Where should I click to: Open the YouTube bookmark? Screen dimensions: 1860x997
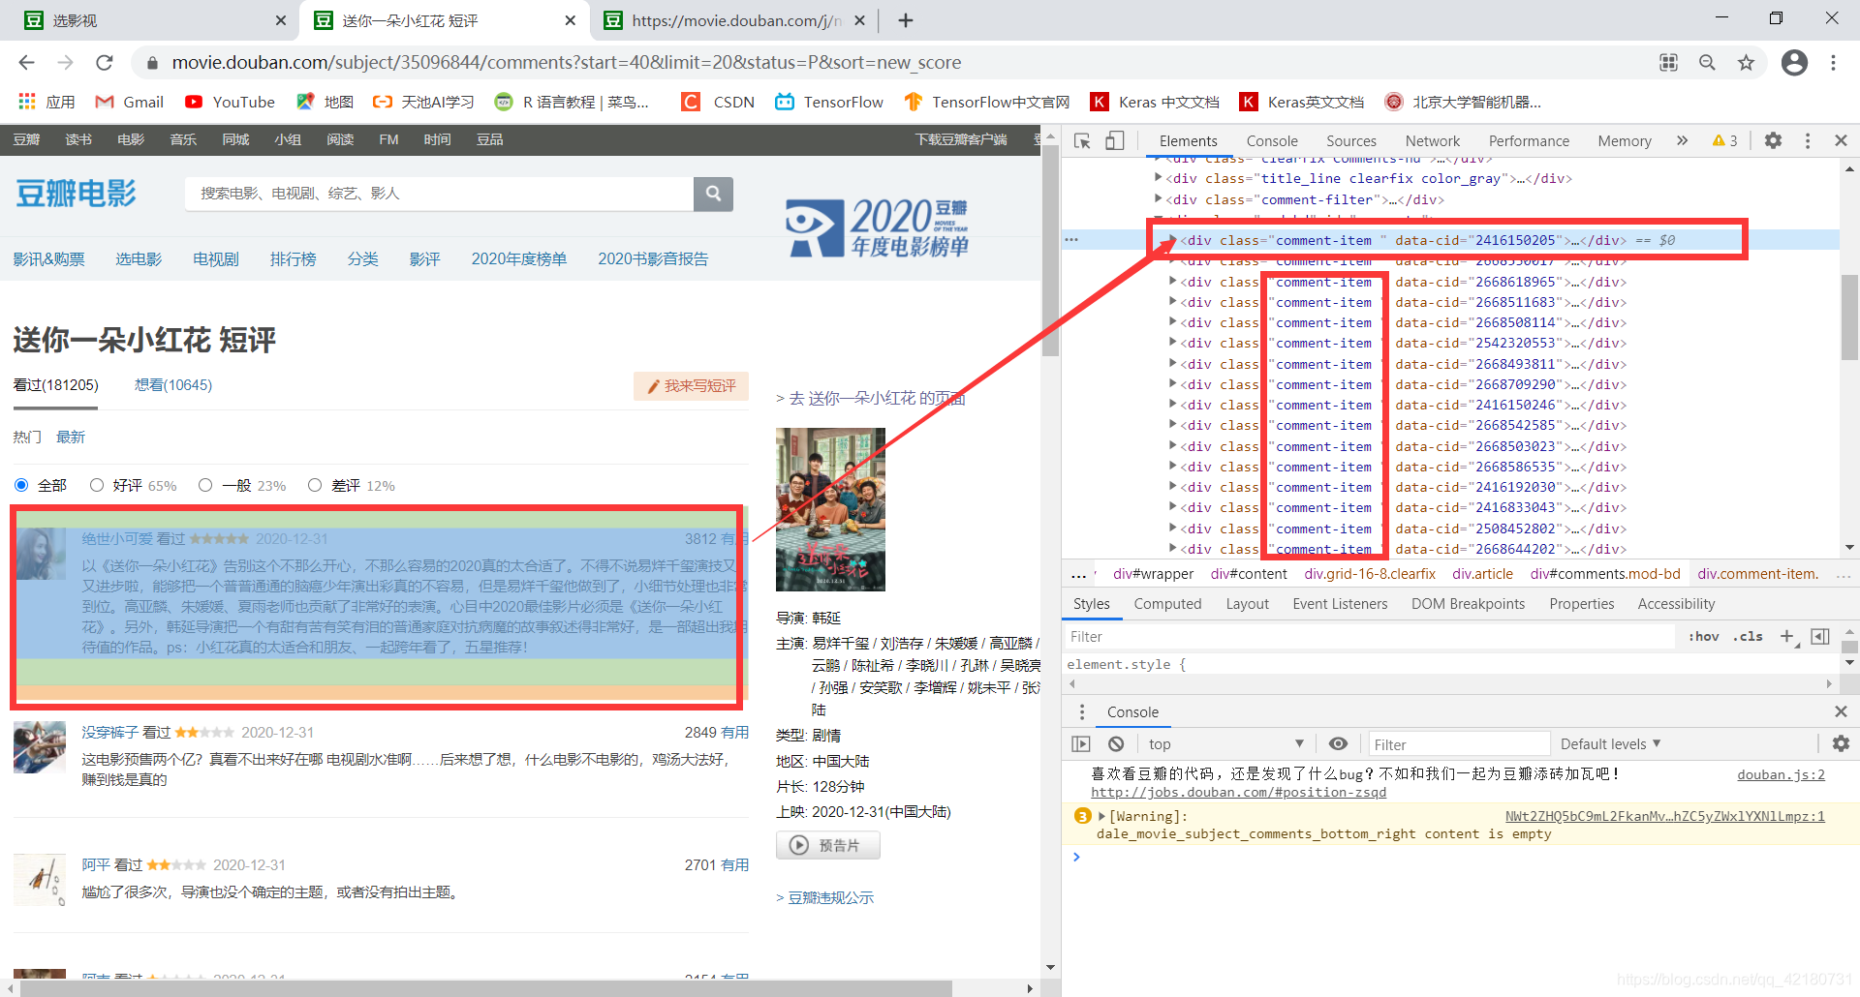point(231,102)
